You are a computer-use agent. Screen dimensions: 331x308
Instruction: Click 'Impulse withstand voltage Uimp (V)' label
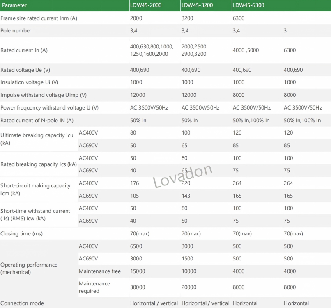pos(44,95)
